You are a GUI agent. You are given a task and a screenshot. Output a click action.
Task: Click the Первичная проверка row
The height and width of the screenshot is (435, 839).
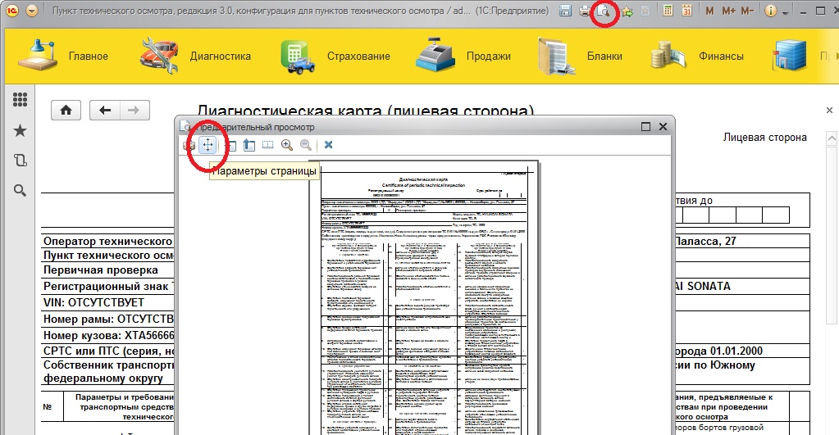click(101, 270)
